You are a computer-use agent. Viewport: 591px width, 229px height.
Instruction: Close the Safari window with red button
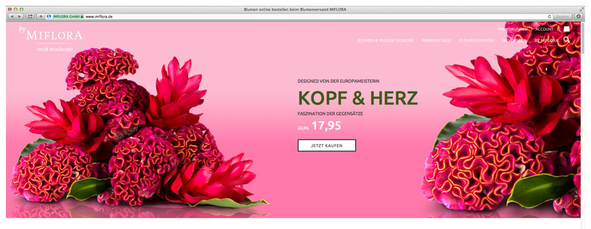tap(10, 9)
